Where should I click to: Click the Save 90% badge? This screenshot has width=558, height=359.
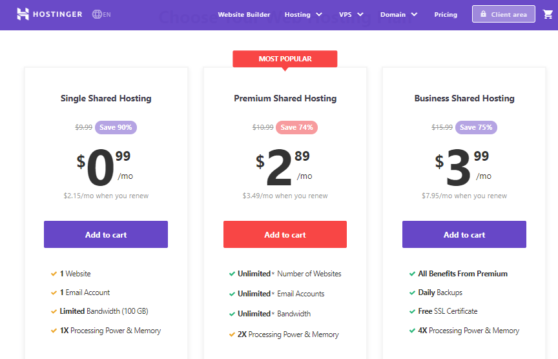point(116,127)
